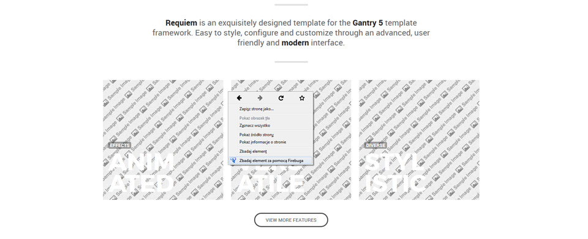Open the STYLISTIC sample image card
This screenshot has width=588, height=239.
pos(419,140)
